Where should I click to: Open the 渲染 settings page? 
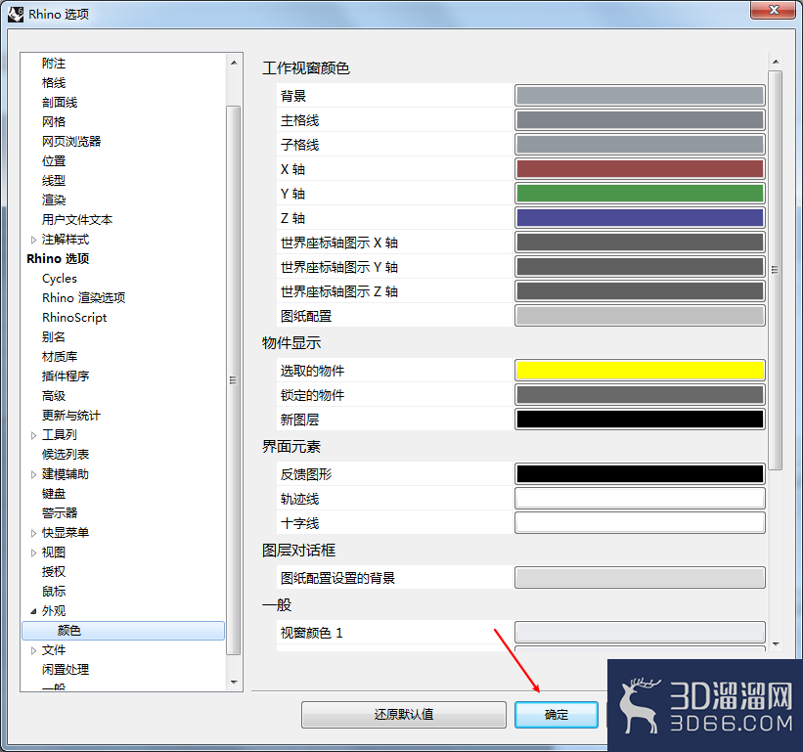[x=54, y=199]
